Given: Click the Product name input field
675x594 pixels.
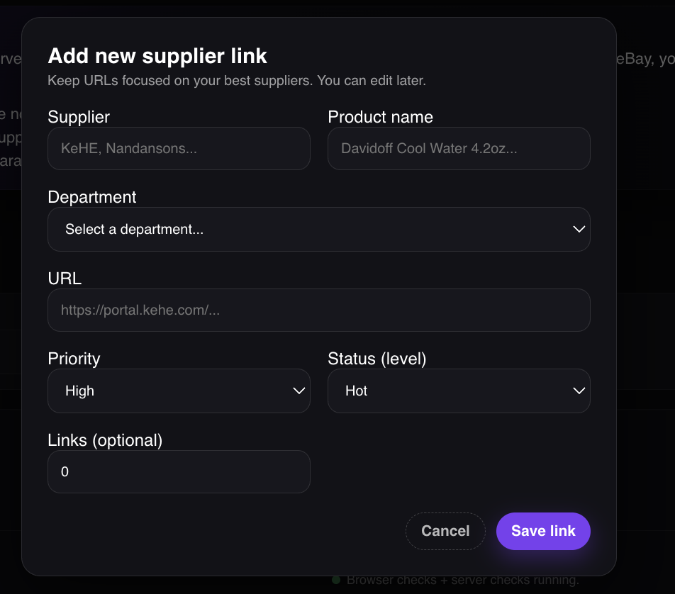Looking at the screenshot, I should [x=459, y=148].
